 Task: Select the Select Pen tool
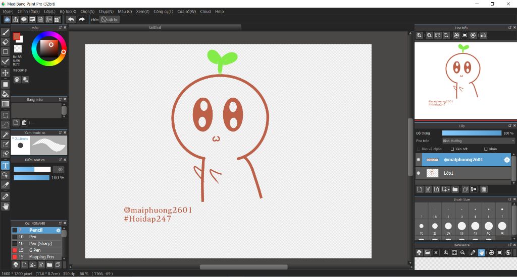5,144
